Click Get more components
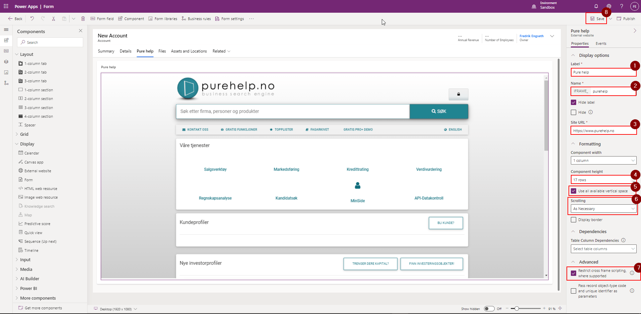Image resolution: width=641 pixels, height=314 pixels. pyautogui.click(x=43, y=308)
